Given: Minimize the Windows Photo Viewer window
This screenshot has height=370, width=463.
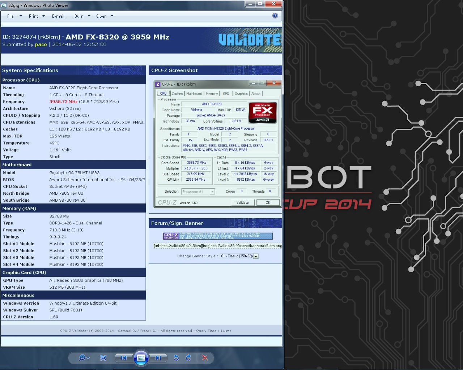Looking at the screenshot, I should (250, 4).
